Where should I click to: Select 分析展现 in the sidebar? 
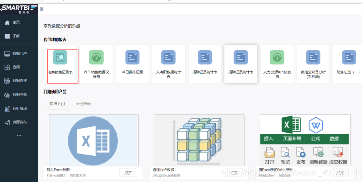(15, 108)
